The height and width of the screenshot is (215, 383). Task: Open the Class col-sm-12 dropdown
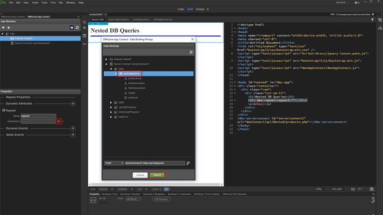coord(133,199)
